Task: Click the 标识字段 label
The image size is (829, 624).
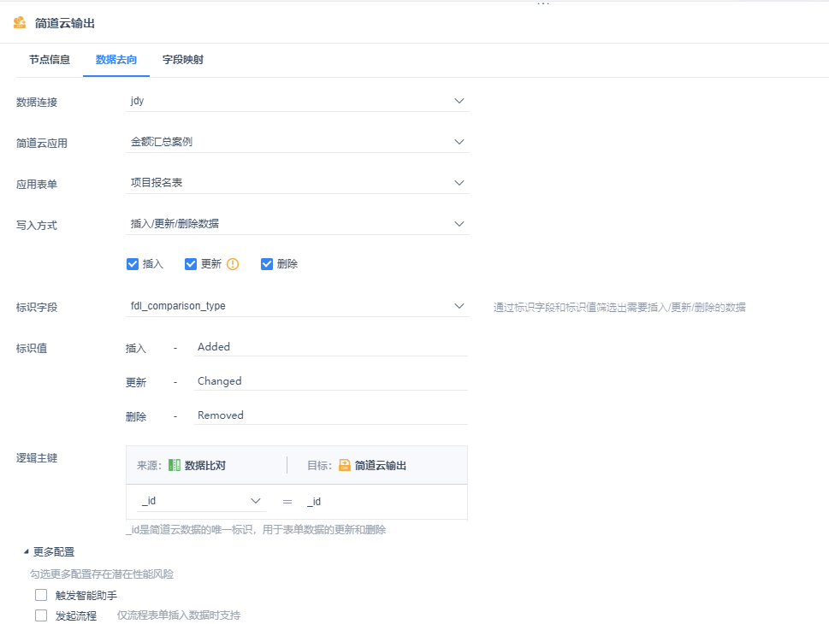Action: click(37, 308)
